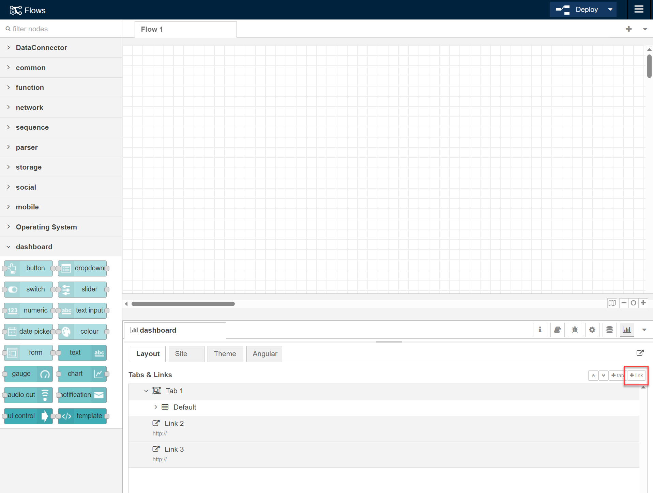The width and height of the screenshot is (653, 493).
Task: Open the Deploy options dropdown
Action: pyautogui.click(x=610, y=10)
